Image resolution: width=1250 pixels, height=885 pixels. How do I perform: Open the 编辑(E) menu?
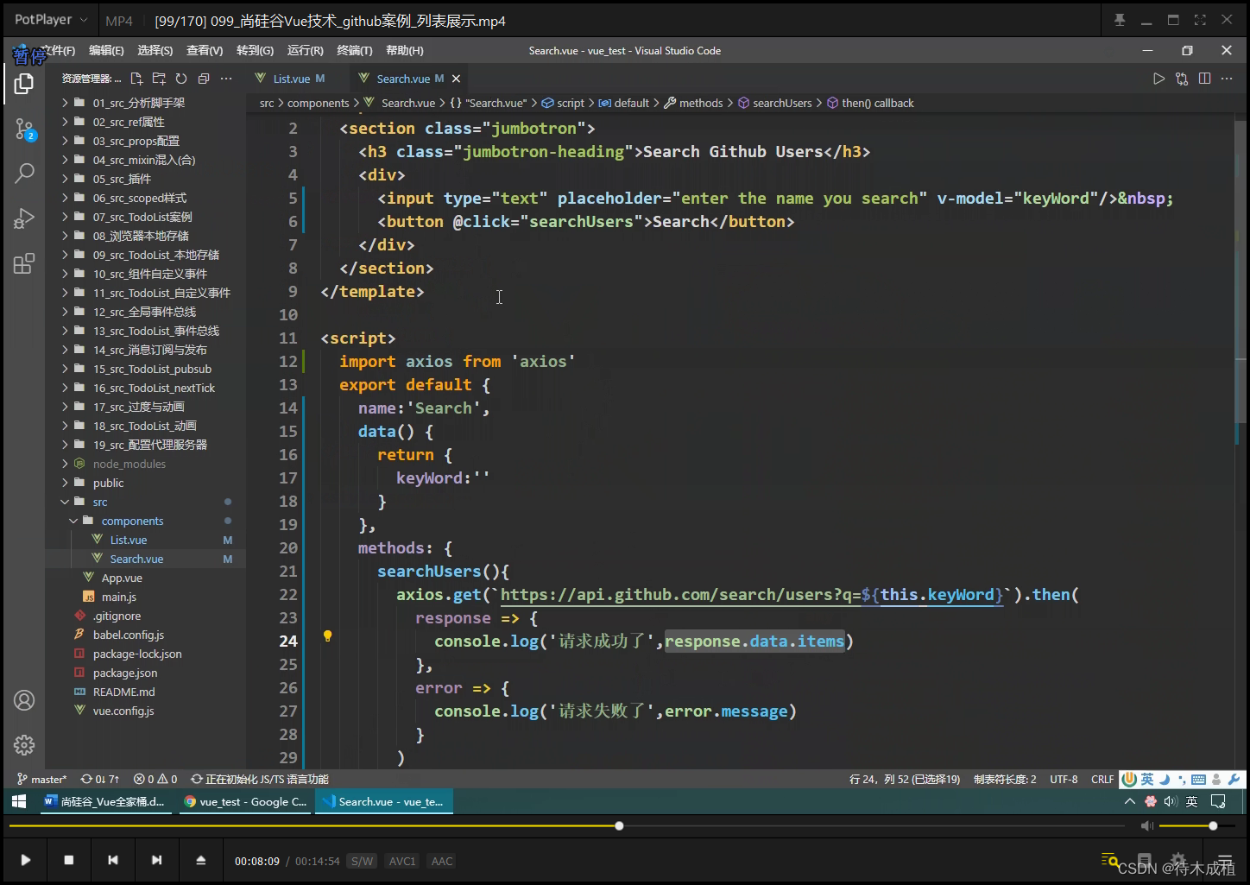click(106, 51)
